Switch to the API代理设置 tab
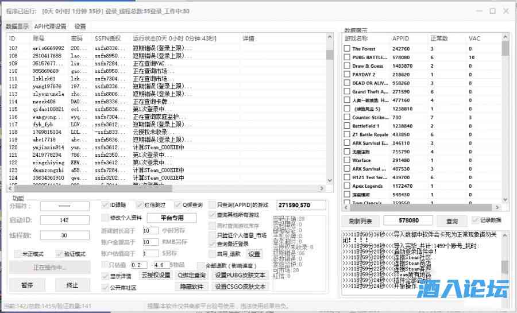The width and height of the screenshot is (517, 313). (50, 26)
